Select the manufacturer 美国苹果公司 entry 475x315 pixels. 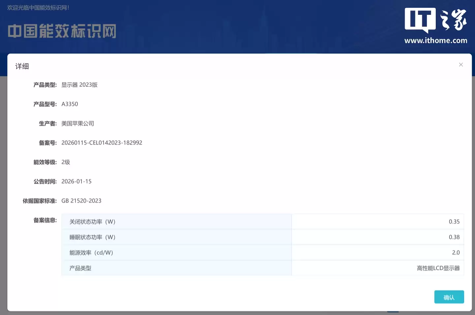pyautogui.click(x=78, y=123)
